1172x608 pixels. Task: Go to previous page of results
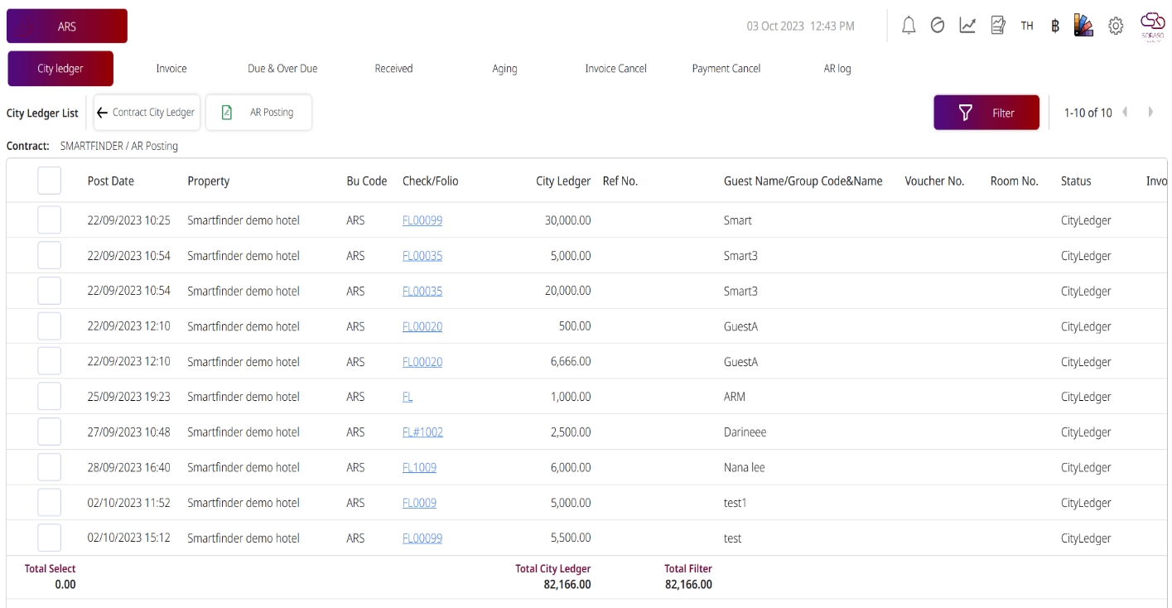coord(1125,113)
